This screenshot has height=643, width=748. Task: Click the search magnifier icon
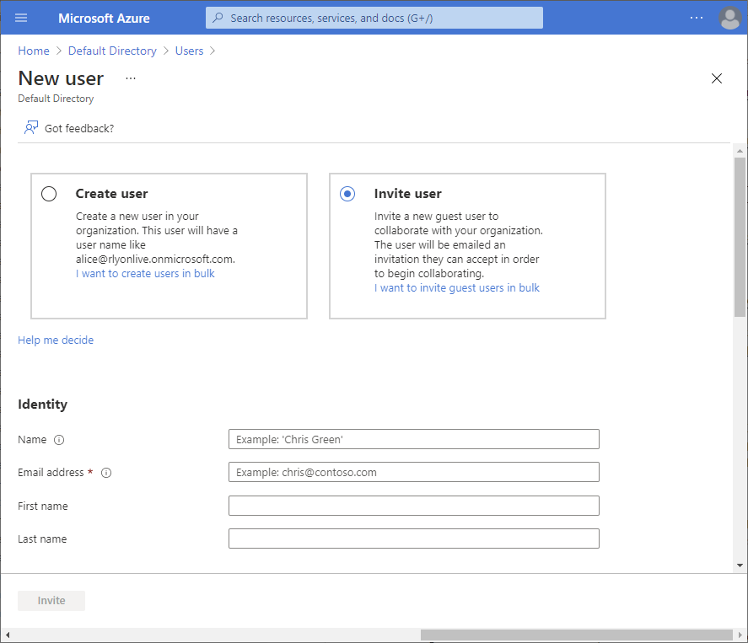coord(218,18)
